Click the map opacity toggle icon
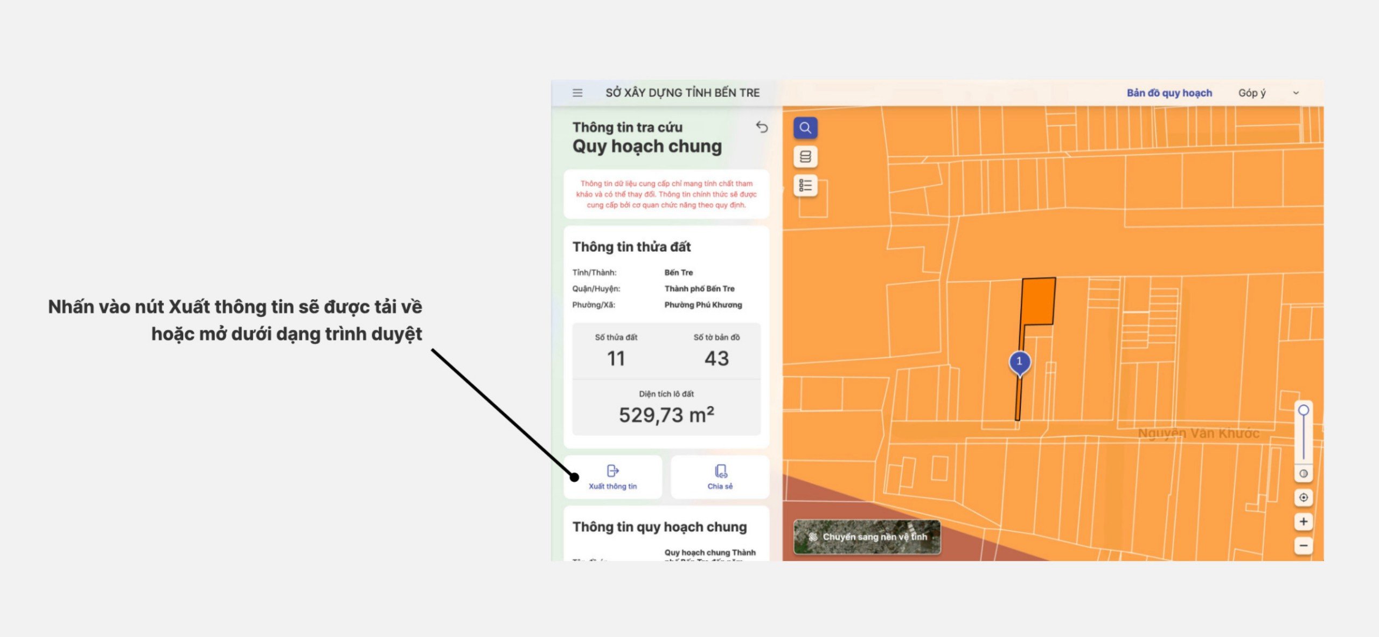This screenshot has height=637, width=1379. coord(1304,473)
